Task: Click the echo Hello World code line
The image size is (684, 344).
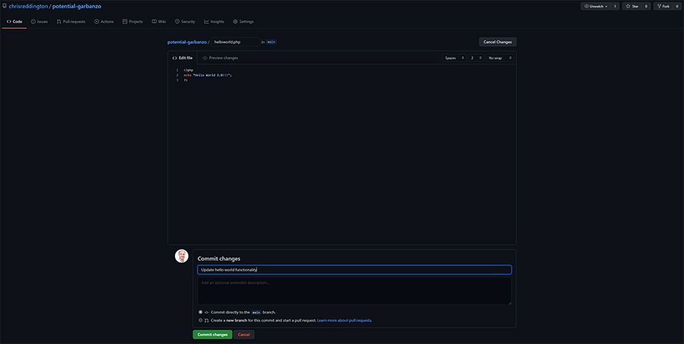Action: [x=208, y=75]
